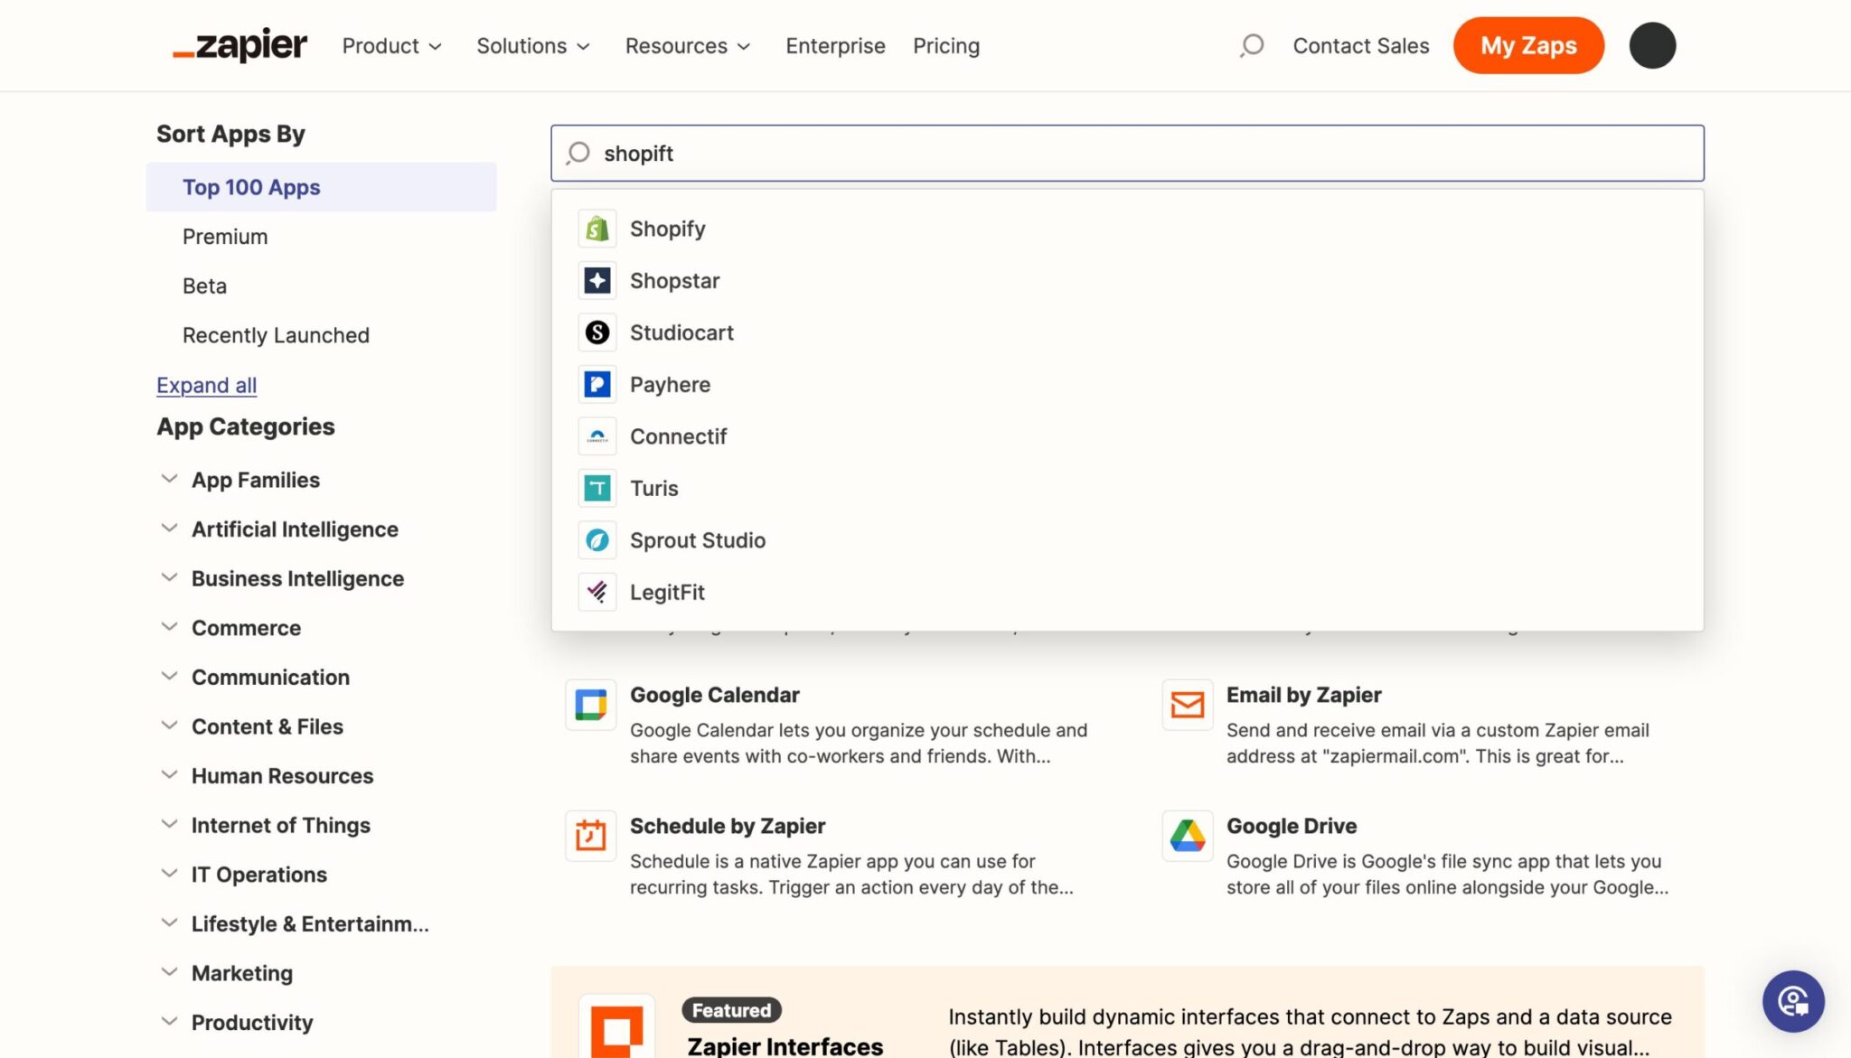Click the Zapier logo in the header
This screenshot has width=1851, height=1058.
[x=238, y=45]
